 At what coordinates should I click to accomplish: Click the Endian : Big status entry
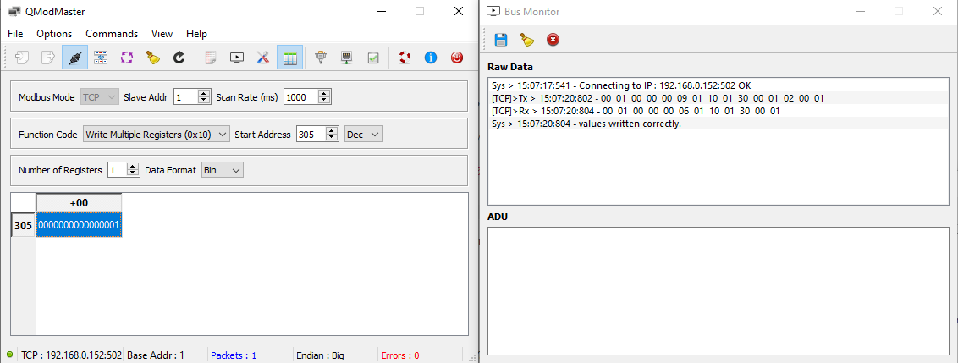pyautogui.click(x=320, y=355)
